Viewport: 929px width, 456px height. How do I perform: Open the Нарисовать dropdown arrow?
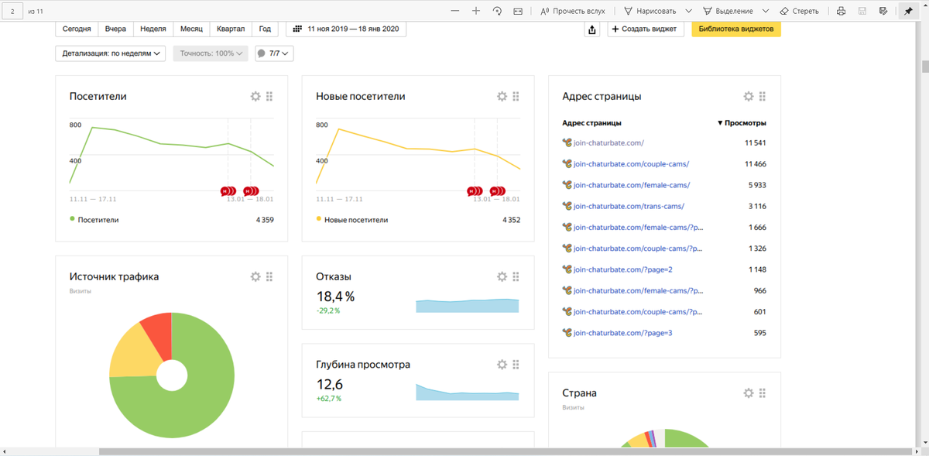[688, 11]
